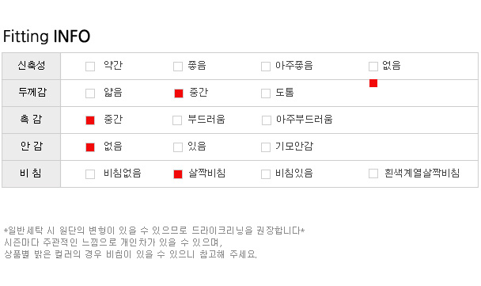
Task: Uncheck the red 중간 box in 두께감
Action: pyautogui.click(x=179, y=93)
